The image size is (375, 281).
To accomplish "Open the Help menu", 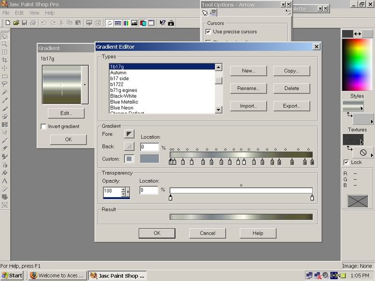I will tap(50, 13).
